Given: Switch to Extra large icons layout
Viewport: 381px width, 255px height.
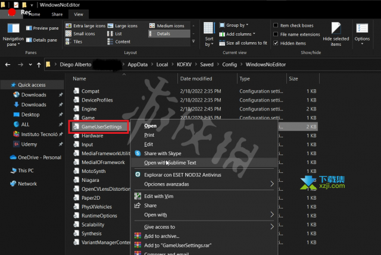Looking at the screenshot, I should tap(86, 26).
